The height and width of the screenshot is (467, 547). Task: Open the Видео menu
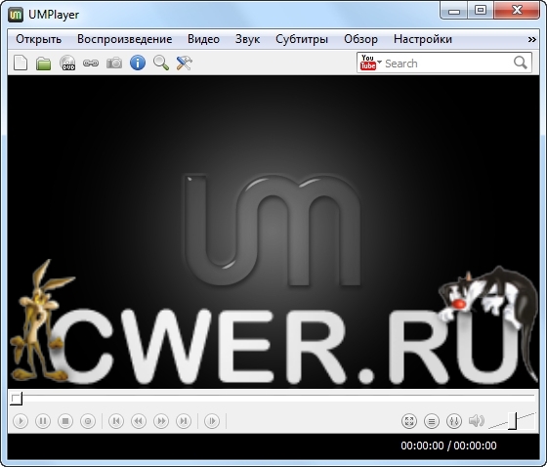tap(203, 39)
